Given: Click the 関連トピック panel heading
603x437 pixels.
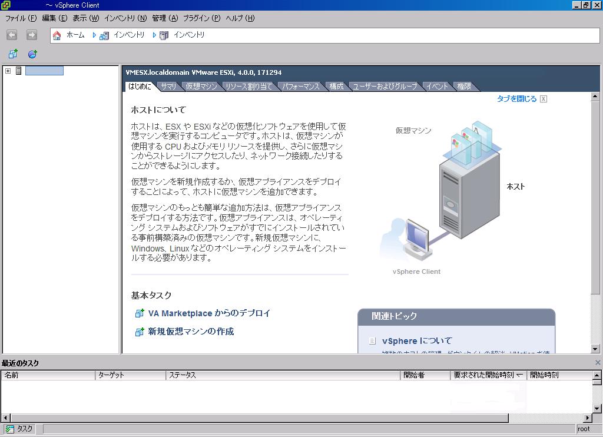Looking at the screenshot, I should pos(394,316).
